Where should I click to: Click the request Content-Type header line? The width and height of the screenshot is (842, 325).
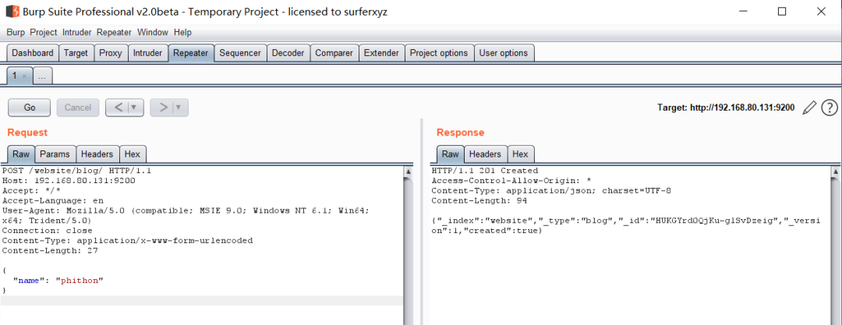tap(127, 240)
